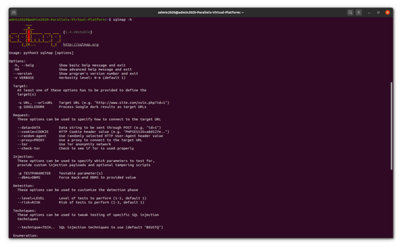The height and width of the screenshot is (248, 402).
Task: Click the 'Target:' section heading
Action: [x=21, y=86]
